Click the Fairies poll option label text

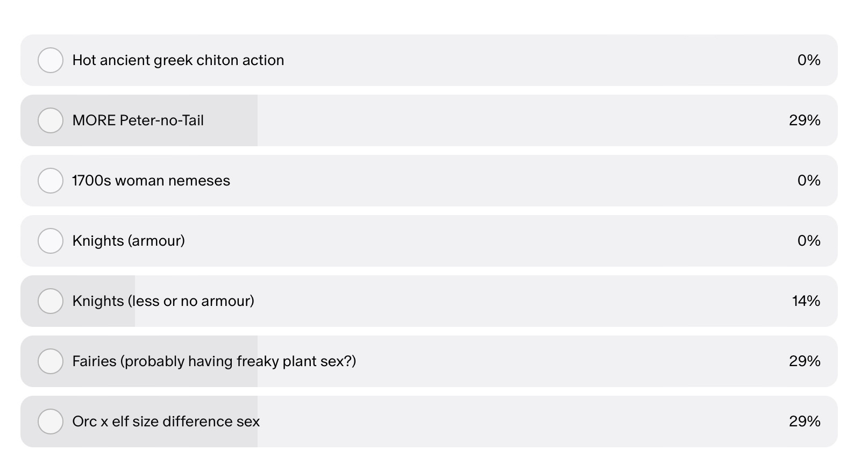[x=214, y=361]
